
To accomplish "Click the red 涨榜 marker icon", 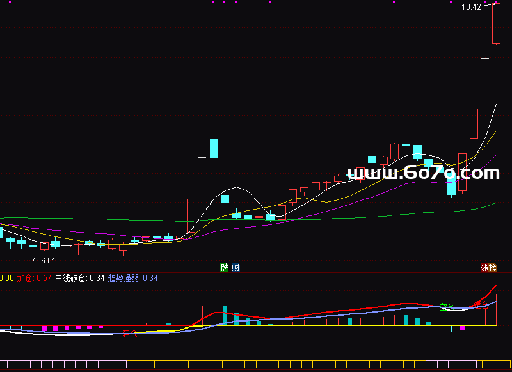I will (489, 268).
